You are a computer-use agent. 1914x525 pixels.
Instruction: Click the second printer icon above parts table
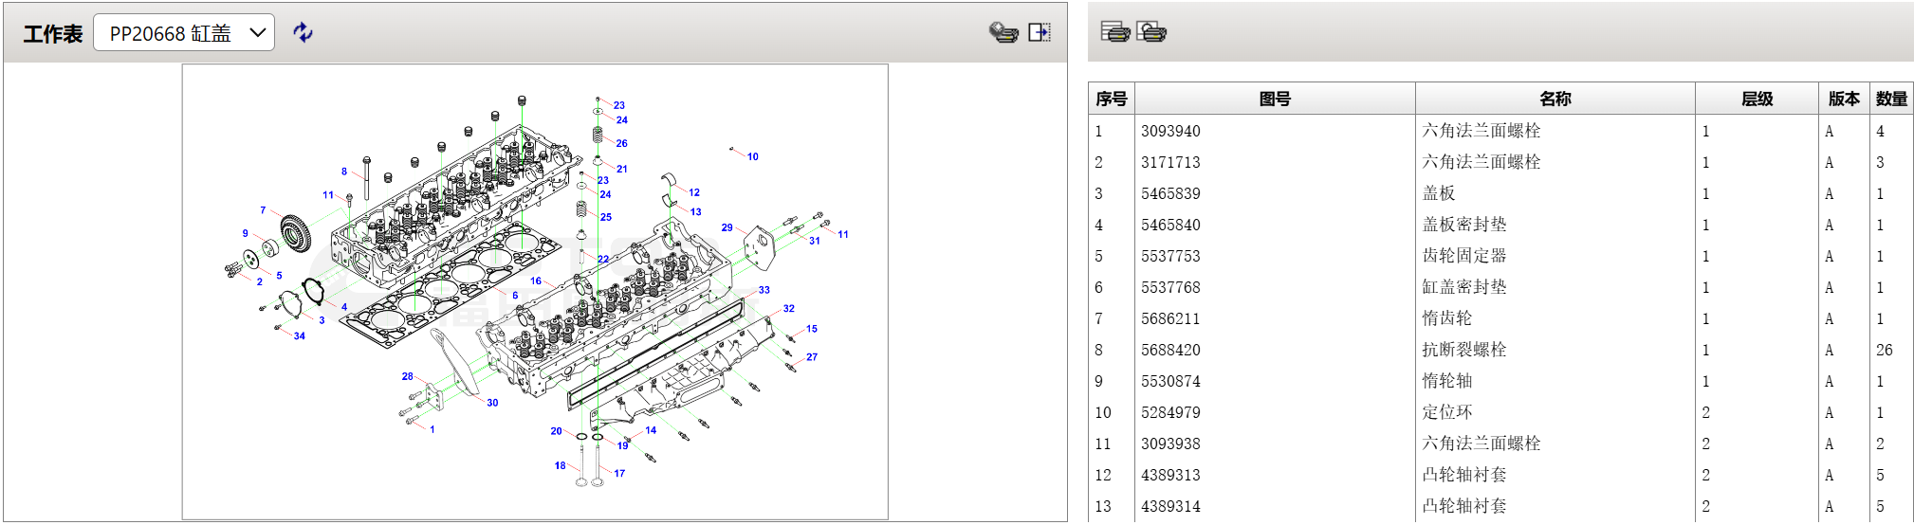pos(1151,32)
